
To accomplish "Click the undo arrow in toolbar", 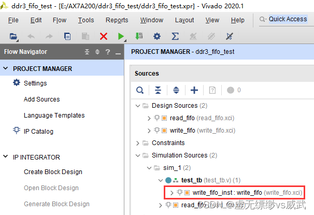I will pyautogui.click(x=31, y=36).
